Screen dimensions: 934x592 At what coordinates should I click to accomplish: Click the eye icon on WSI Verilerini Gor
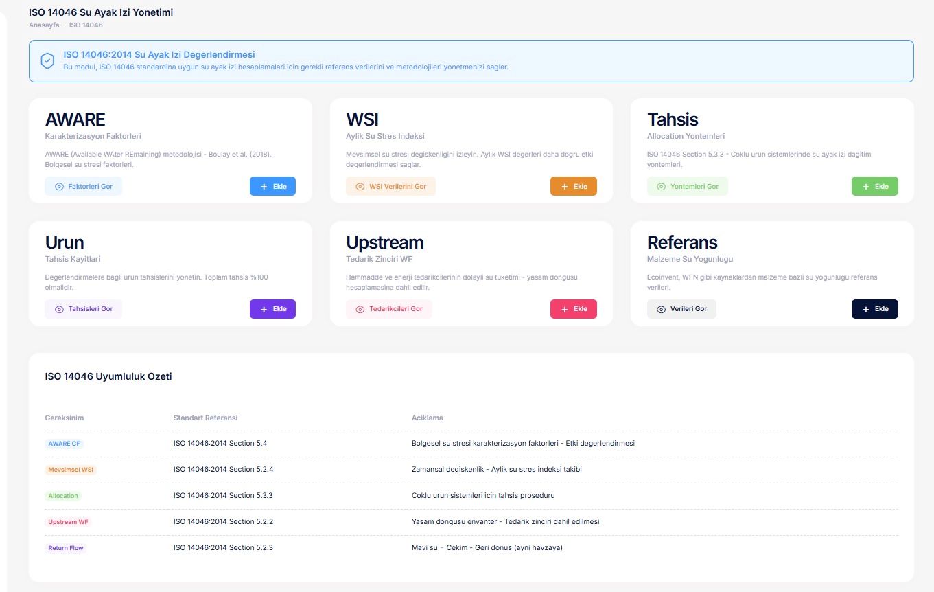[359, 185]
